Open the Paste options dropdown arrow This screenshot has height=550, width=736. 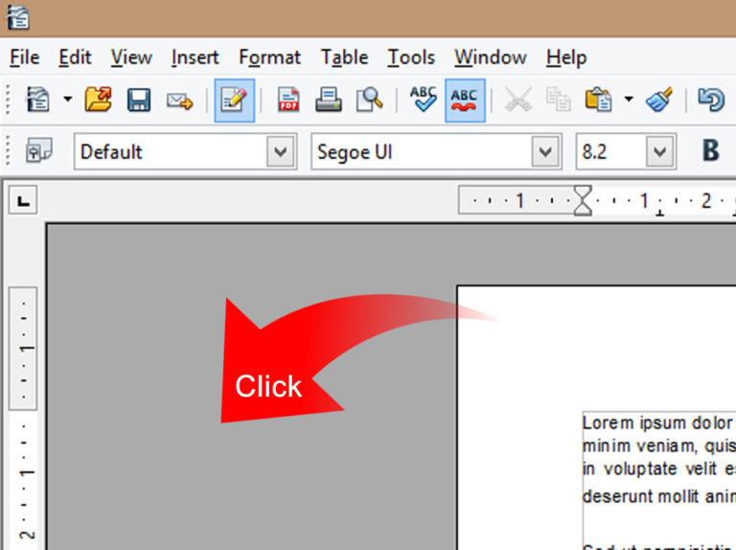click(629, 99)
